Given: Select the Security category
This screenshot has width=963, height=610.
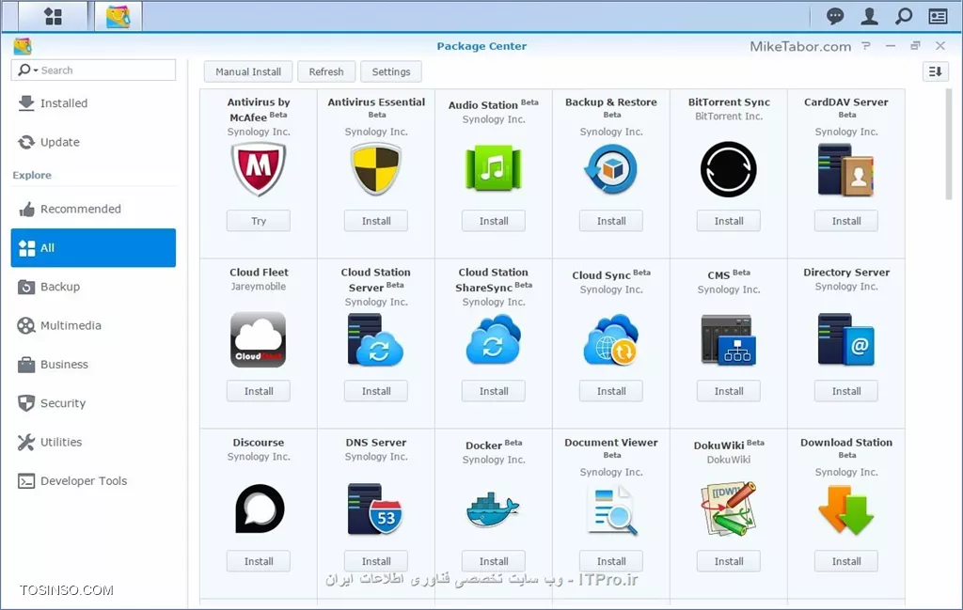Looking at the screenshot, I should 93,403.
